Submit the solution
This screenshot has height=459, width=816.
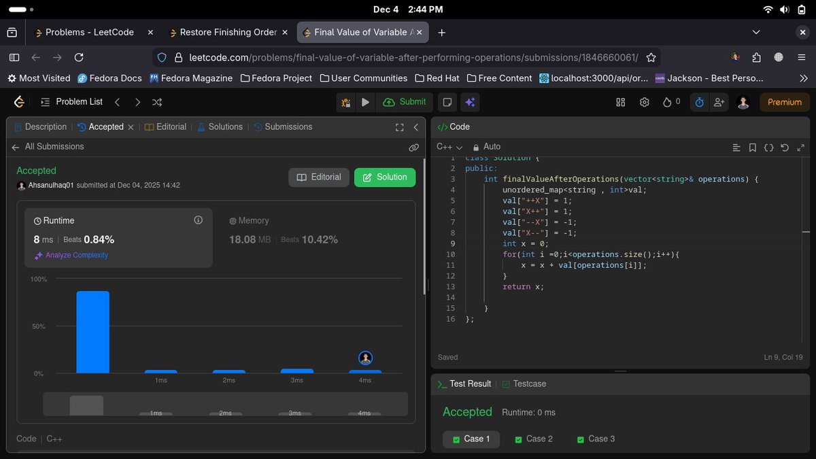(405, 102)
